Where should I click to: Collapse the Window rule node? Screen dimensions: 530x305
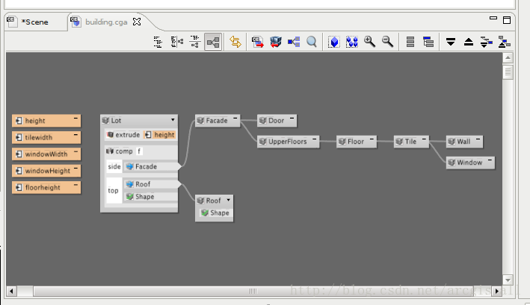click(x=490, y=160)
